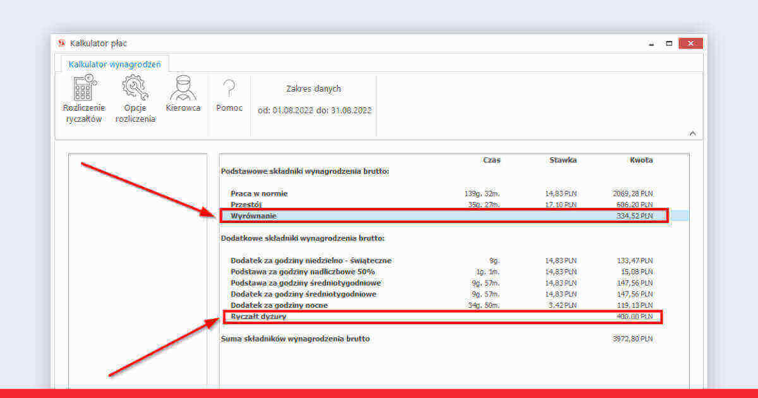This screenshot has width=758, height=398.
Task: Open Opcje rozliczenia gear icon
Action: 135,88
